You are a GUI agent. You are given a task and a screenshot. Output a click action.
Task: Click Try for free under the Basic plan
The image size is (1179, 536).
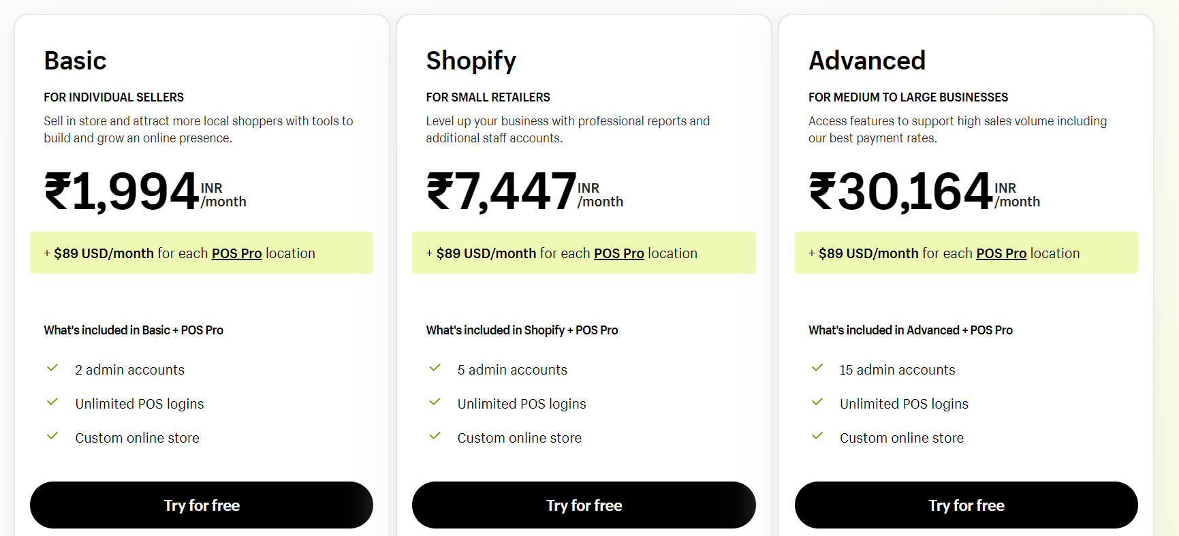202,505
